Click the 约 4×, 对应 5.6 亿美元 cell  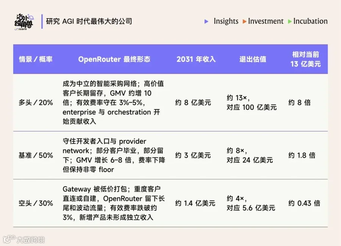tap(251, 203)
